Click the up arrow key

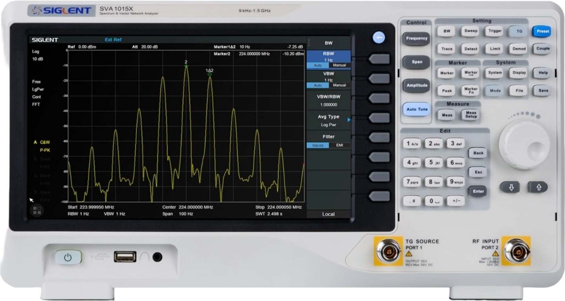tap(538, 187)
